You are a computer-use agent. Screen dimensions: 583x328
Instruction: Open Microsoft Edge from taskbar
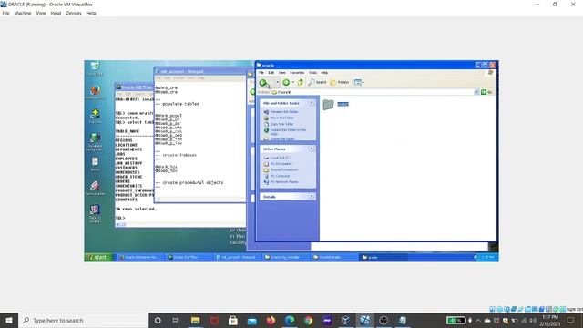pos(290,320)
